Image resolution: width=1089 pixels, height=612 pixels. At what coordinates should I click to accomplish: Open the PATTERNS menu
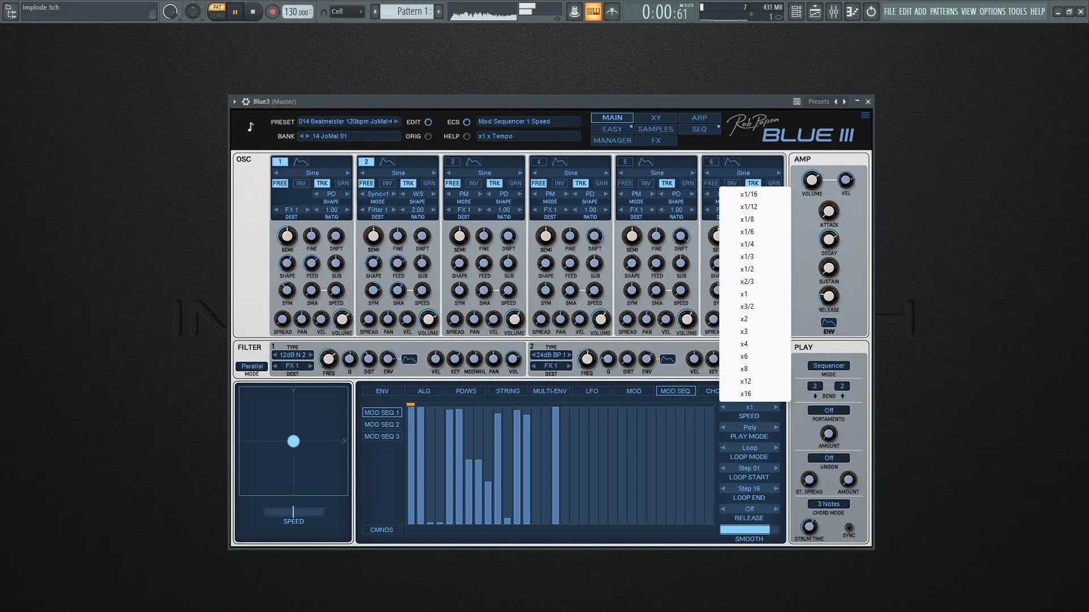pyautogui.click(x=943, y=11)
